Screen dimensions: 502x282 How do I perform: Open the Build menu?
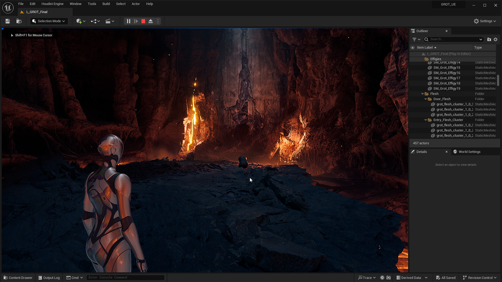pyautogui.click(x=106, y=4)
